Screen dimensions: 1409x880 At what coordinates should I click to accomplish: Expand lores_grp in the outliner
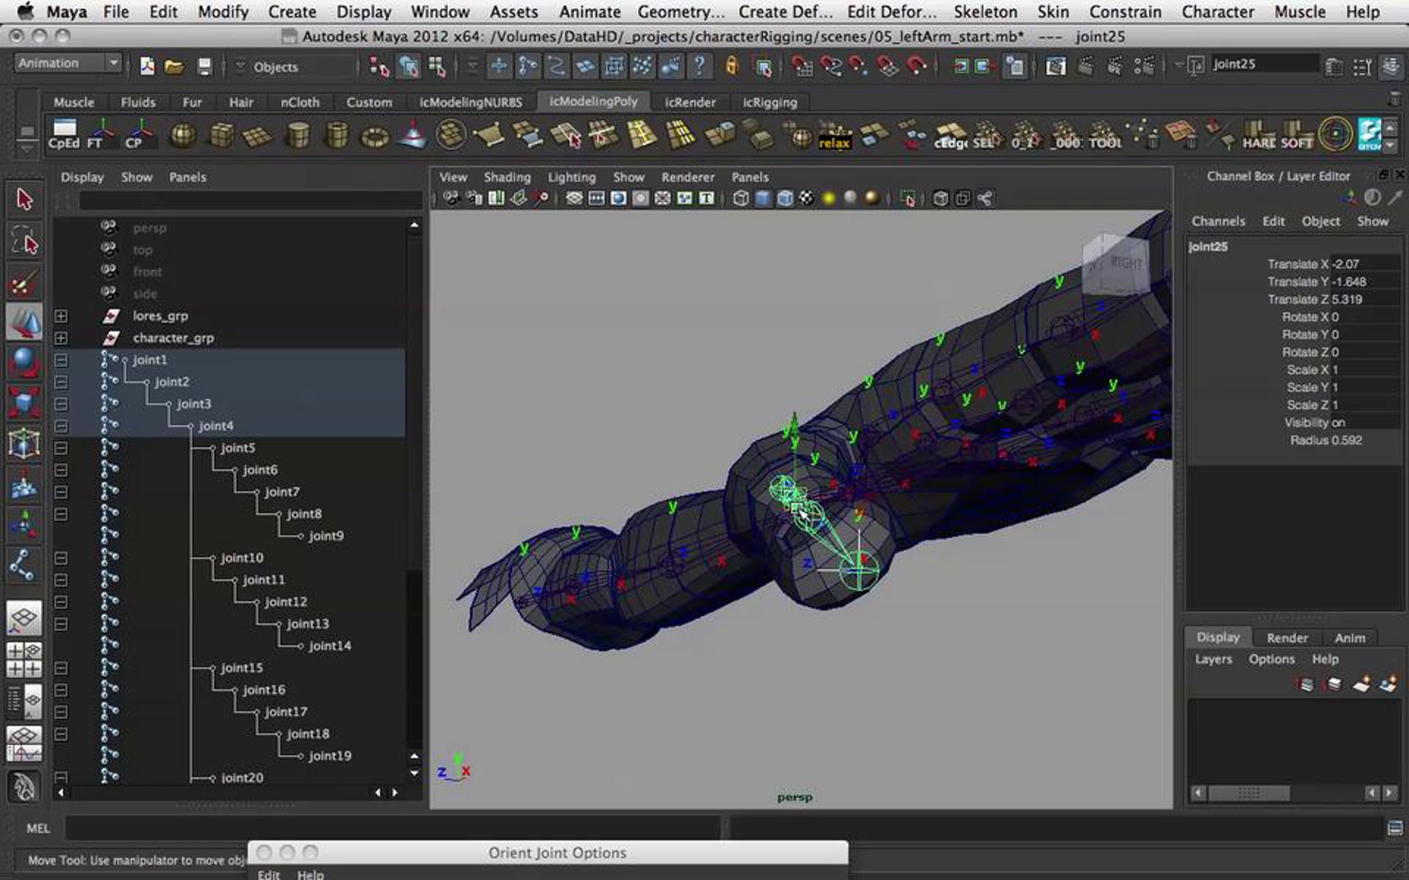61,316
